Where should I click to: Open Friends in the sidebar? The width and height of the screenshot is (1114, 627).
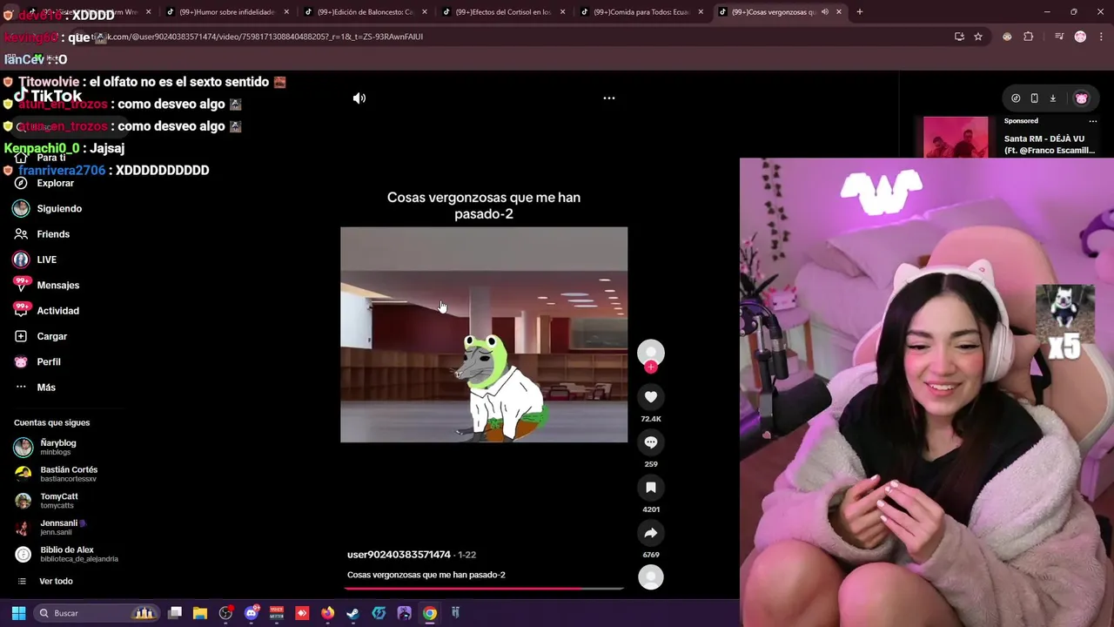[42, 234]
